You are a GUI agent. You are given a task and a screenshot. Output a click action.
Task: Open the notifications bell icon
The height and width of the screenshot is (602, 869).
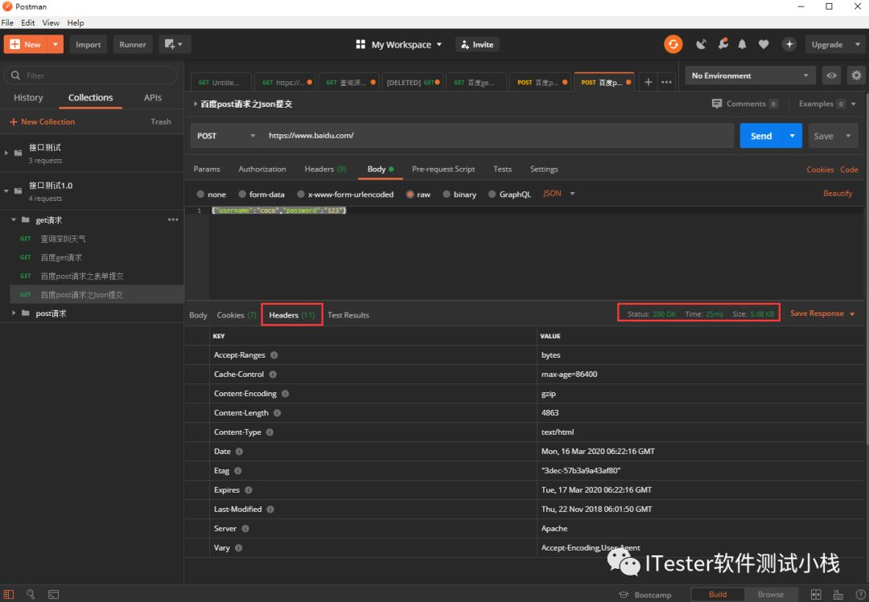click(742, 44)
